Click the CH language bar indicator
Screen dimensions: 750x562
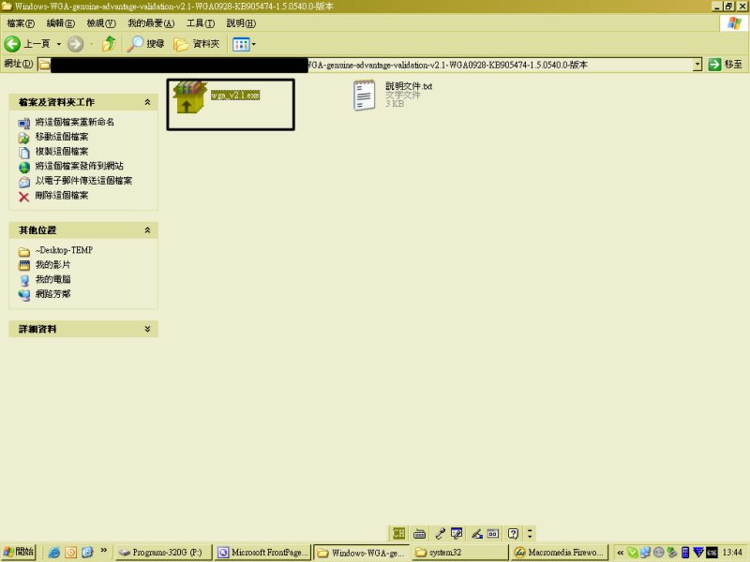[x=398, y=533]
